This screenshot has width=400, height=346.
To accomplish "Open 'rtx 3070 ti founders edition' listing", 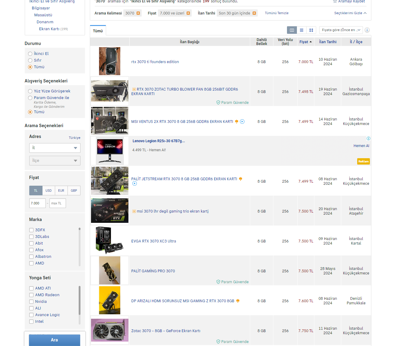I will click(x=155, y=62).
